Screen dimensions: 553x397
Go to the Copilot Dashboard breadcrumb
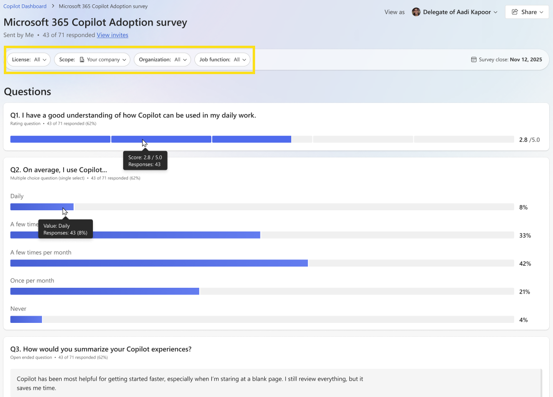pyautogui.click(x=25, y=6)
